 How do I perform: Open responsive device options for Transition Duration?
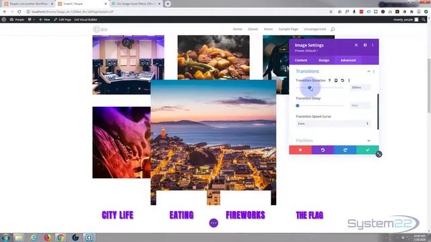(x=336, y=81)
